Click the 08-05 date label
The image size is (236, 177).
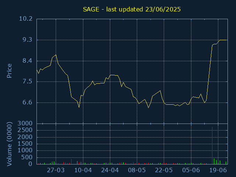[137, 170]
